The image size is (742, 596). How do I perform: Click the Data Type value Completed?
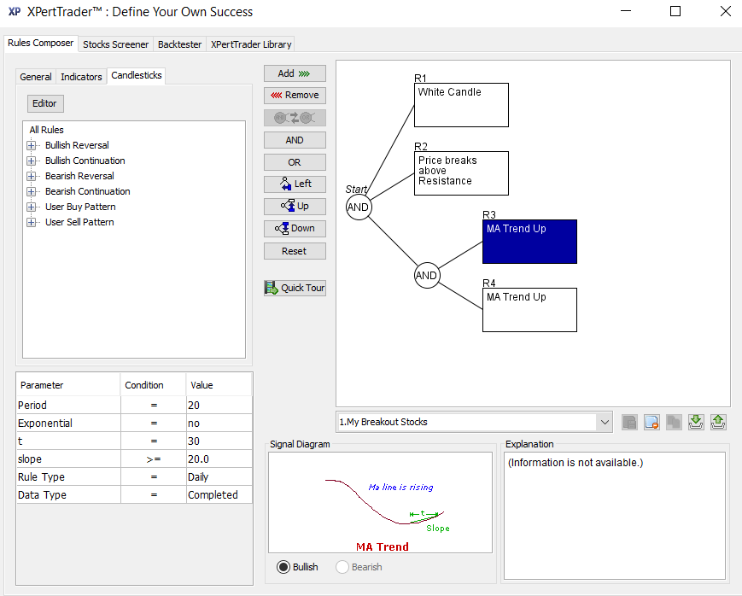pos(219,495)
